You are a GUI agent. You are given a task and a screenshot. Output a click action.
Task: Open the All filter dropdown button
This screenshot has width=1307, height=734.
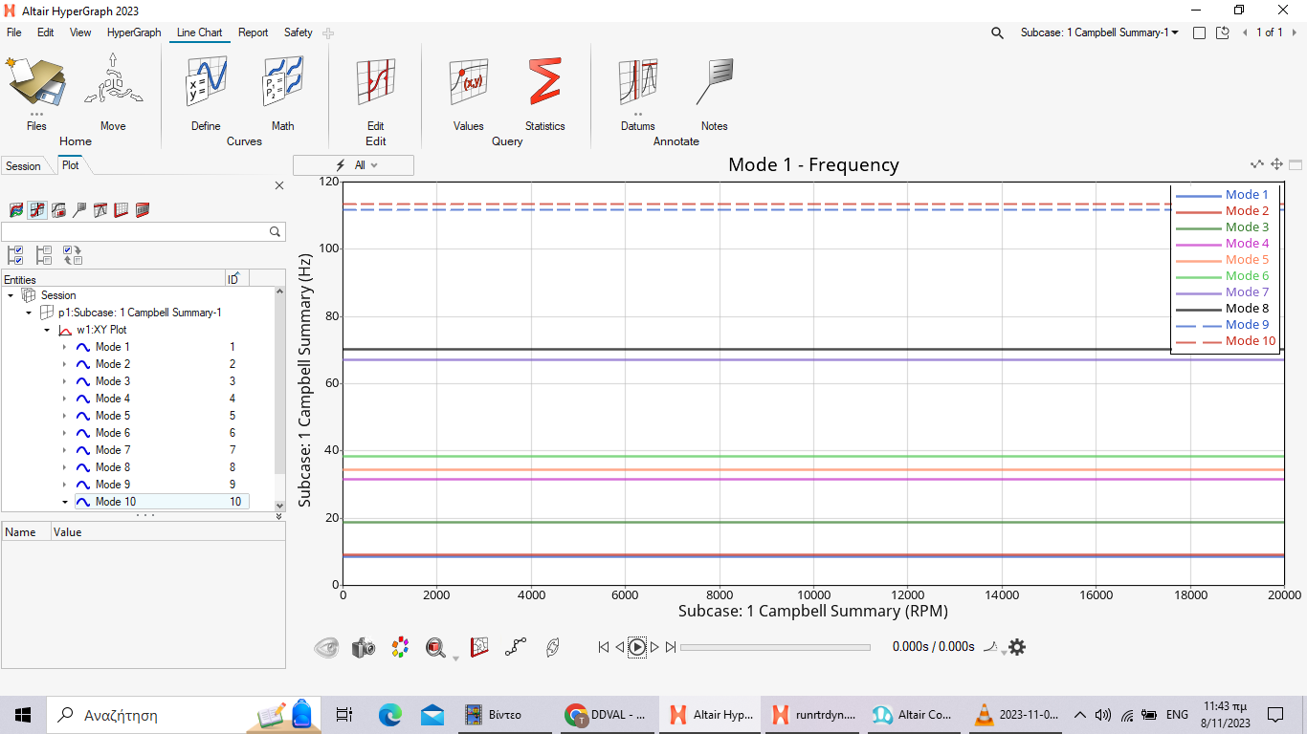pyautogui.click(x=354, y=165)
